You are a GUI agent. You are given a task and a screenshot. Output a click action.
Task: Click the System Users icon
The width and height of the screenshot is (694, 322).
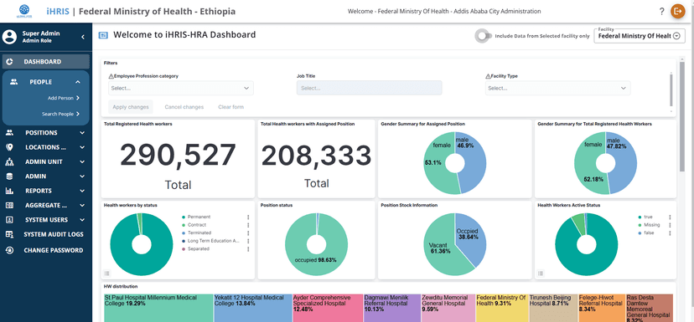9,219
